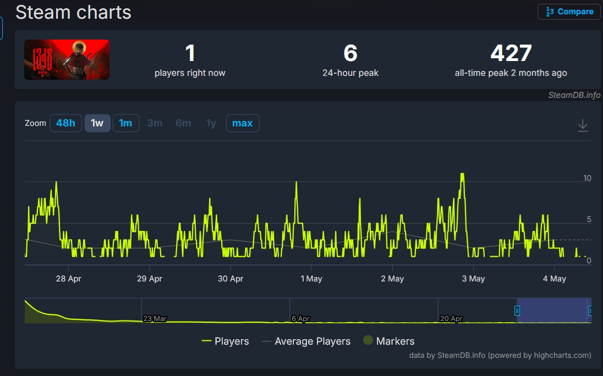This screenshot has width=603, height=376.
Task: Click the '6' 24-hour peak value
Action: (x=350, y=53)
